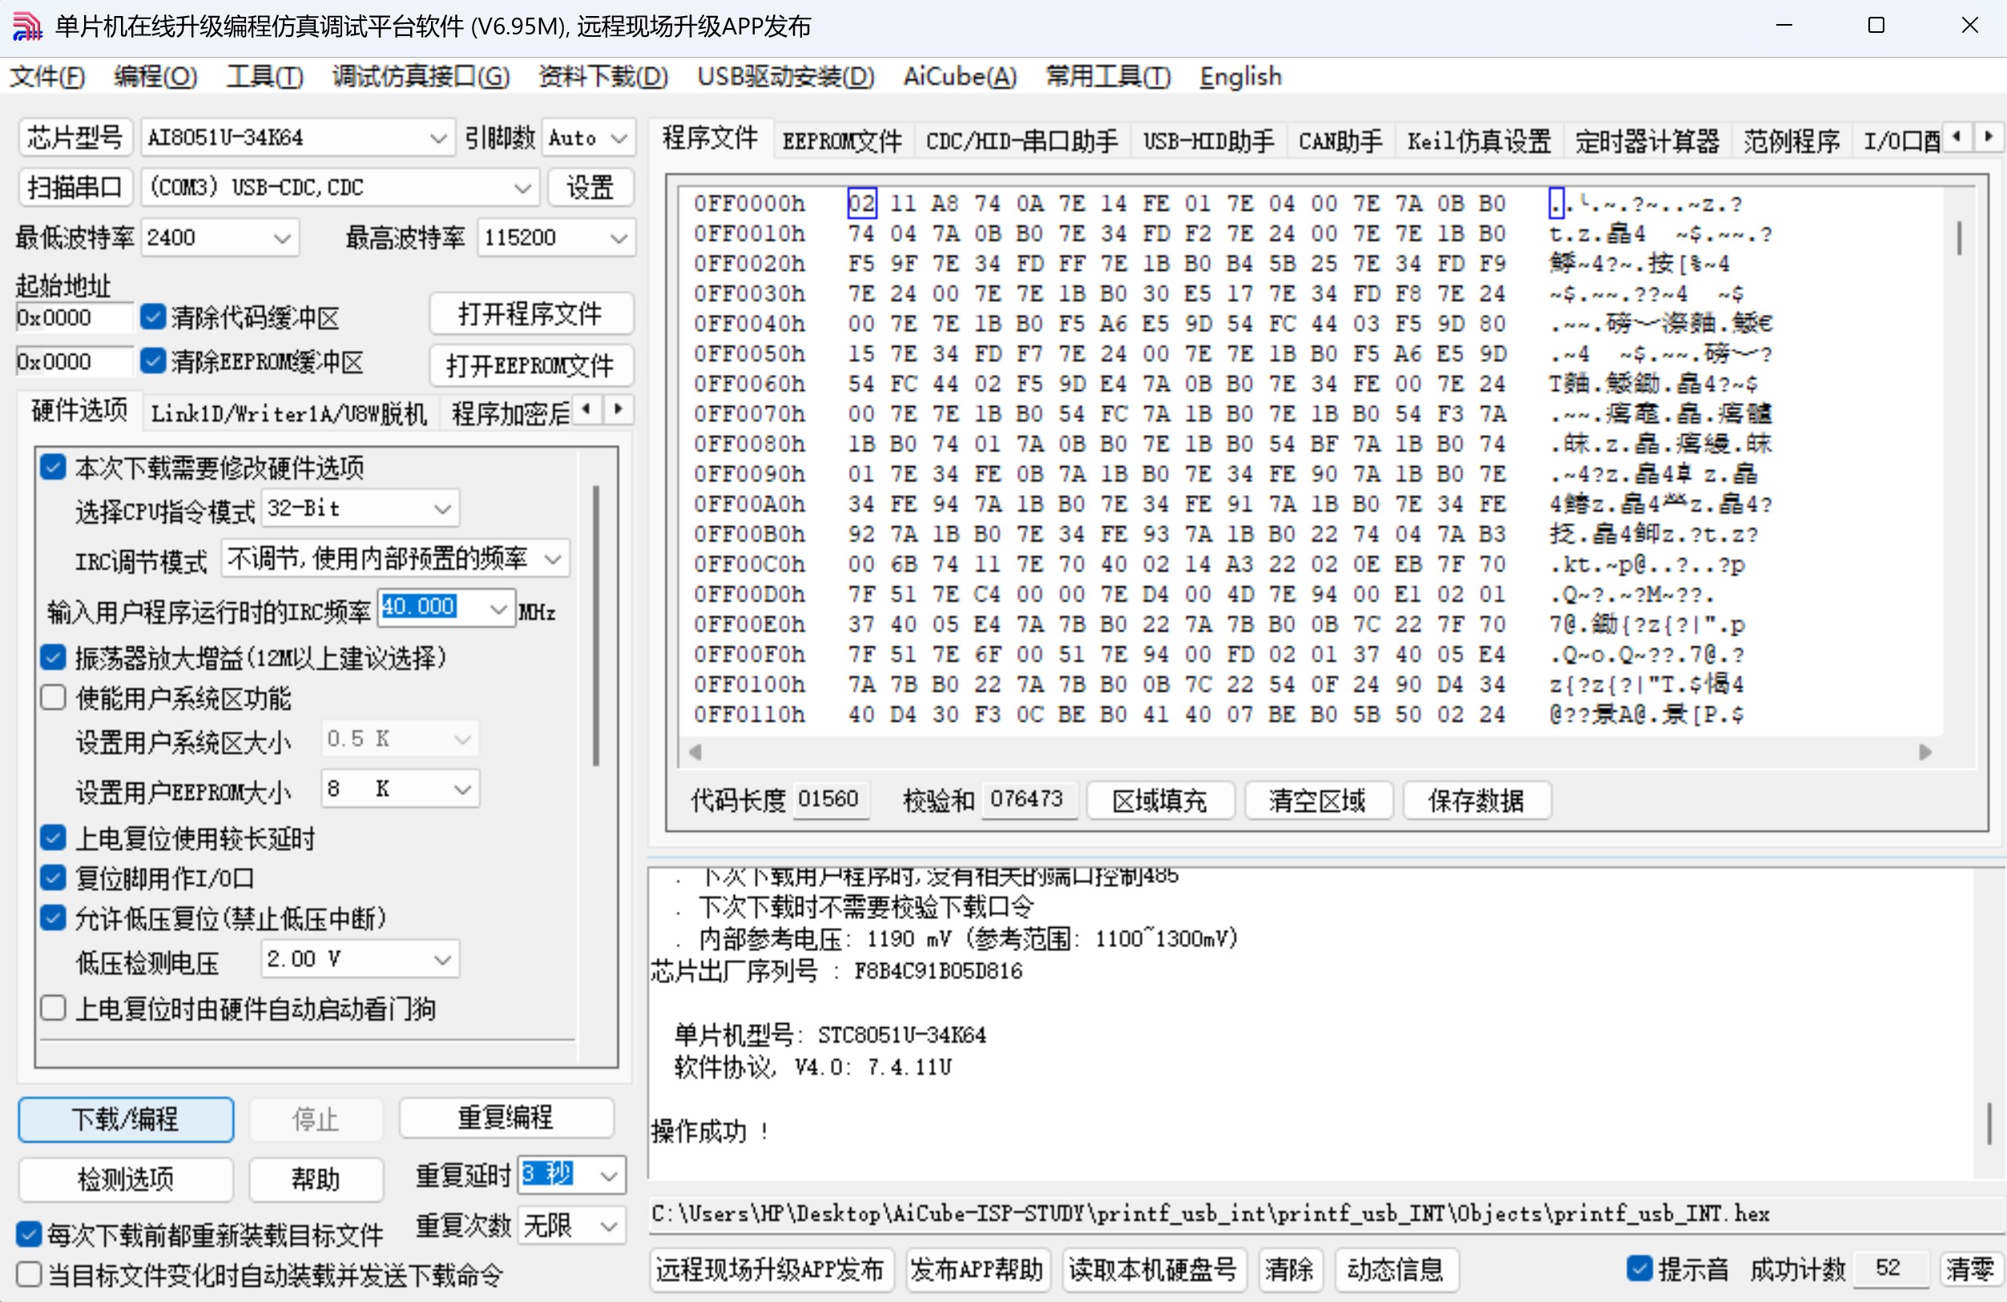
Task: Click the application logo icon in title bar
Action: pos(27,26)
